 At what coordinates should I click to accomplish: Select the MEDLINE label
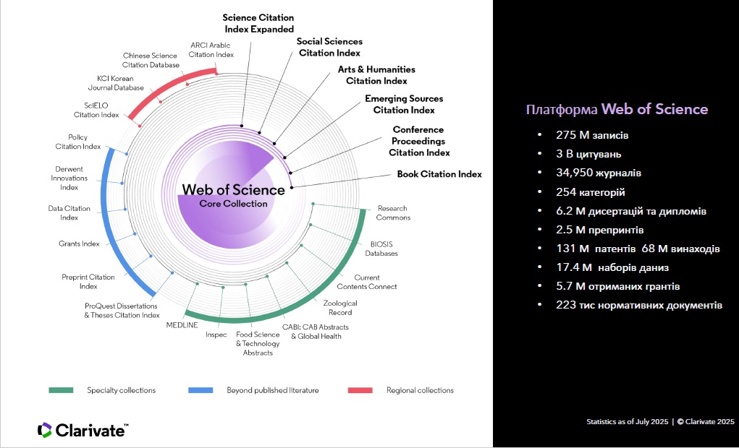point(182,324)
